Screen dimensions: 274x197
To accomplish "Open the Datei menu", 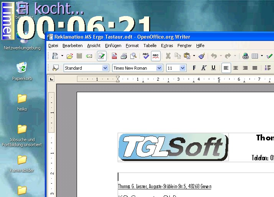I will click(x=53, y=46).
